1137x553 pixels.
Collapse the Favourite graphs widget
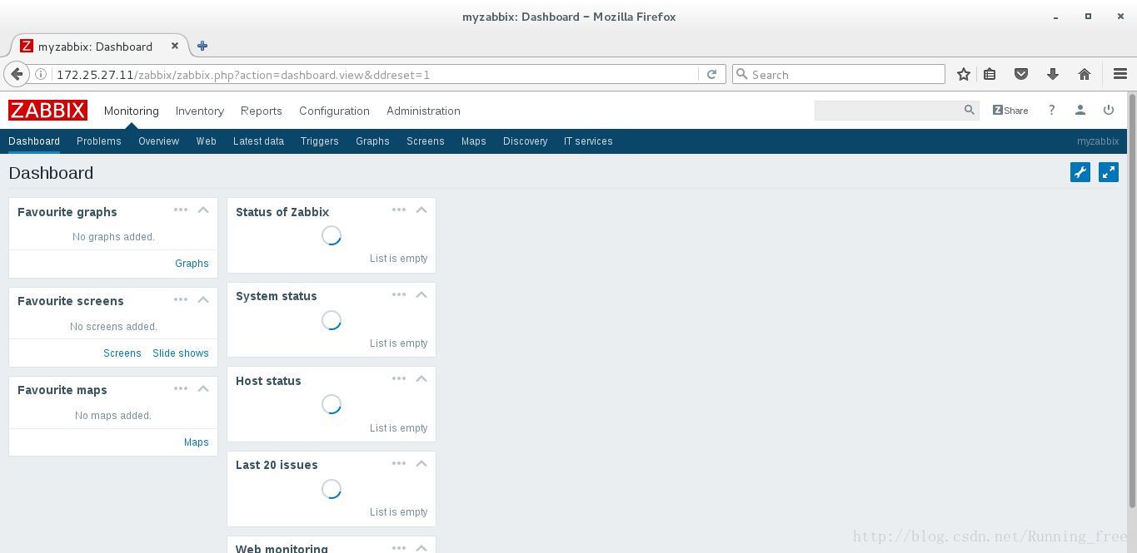click(x=203, y=210)
